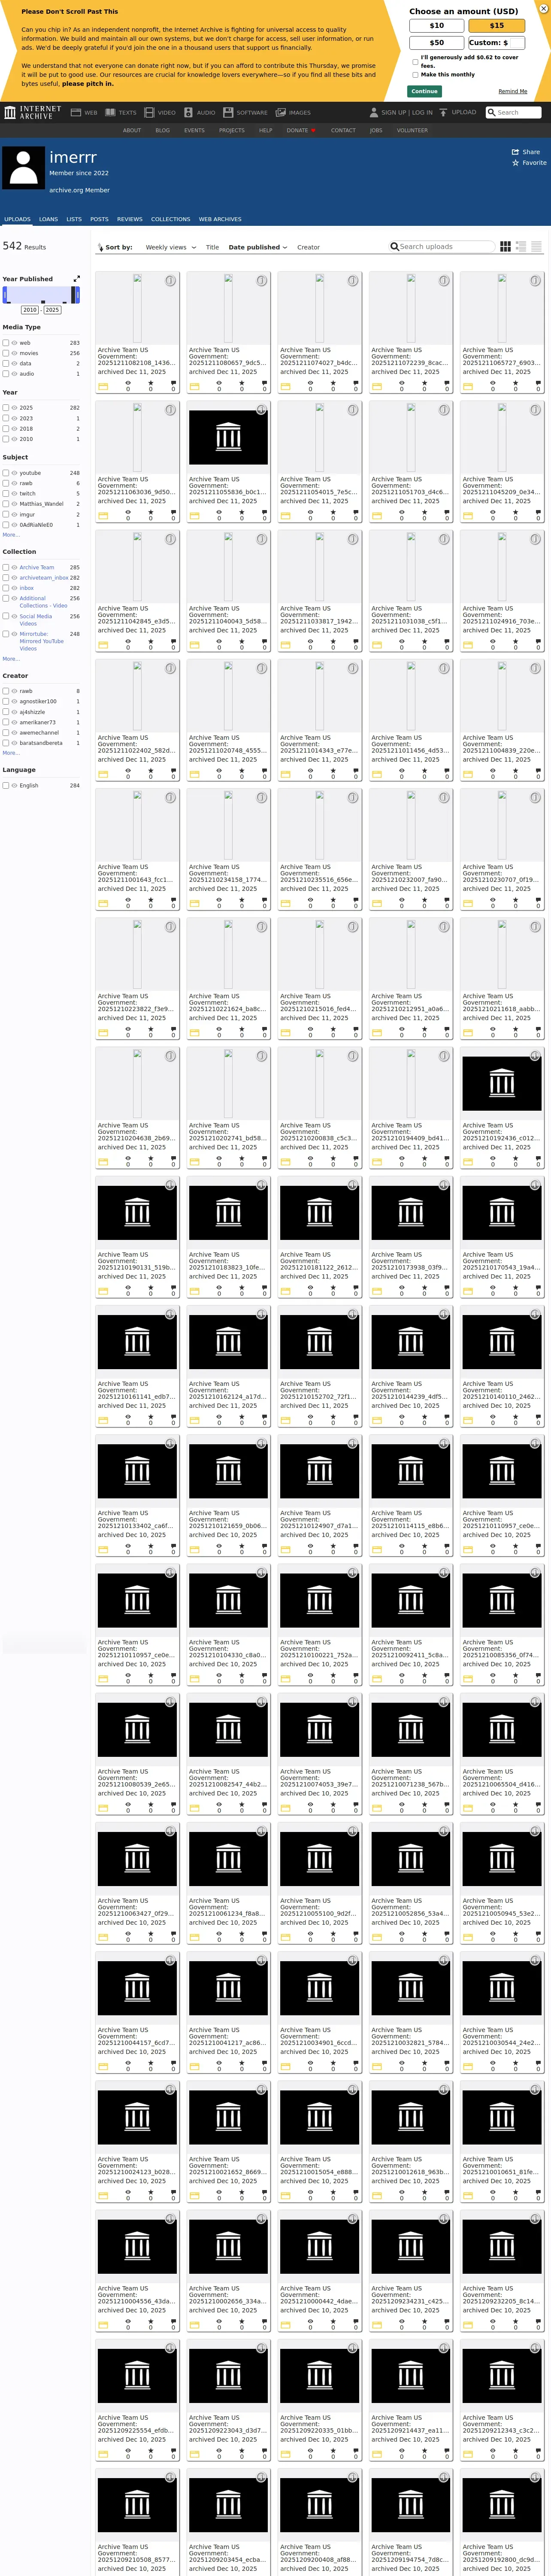Check the agnostiker100 creator filter

[x=6, y=702]
